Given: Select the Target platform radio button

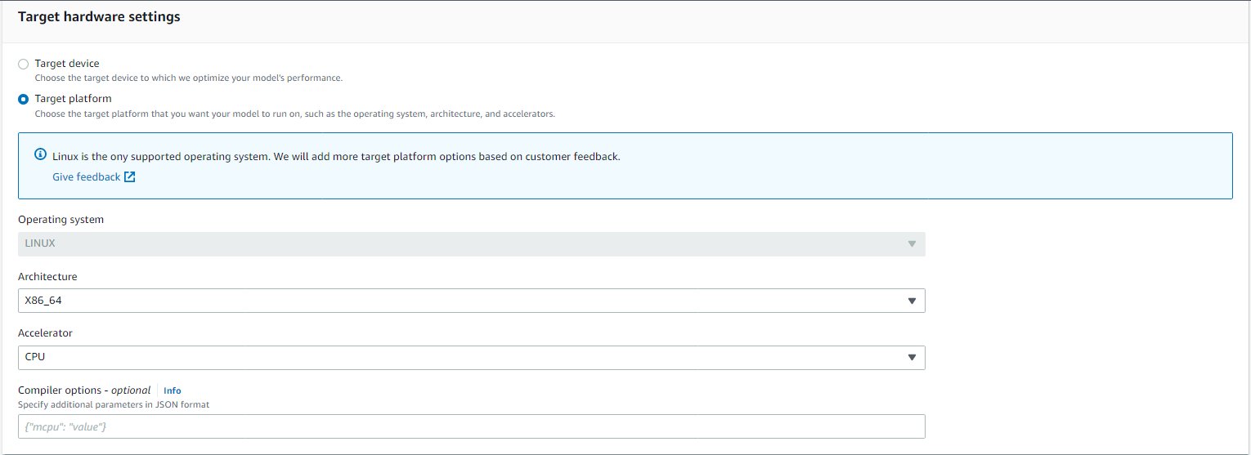Looking at the screenshot, I should (x=23, y=99).
